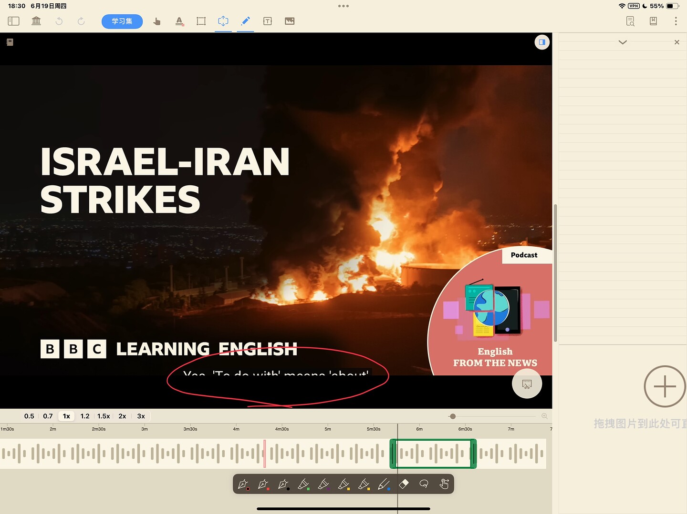Adjust the timeline zoom slider knob
Viewport: 687px width, 514px height.
click(453, 416)
